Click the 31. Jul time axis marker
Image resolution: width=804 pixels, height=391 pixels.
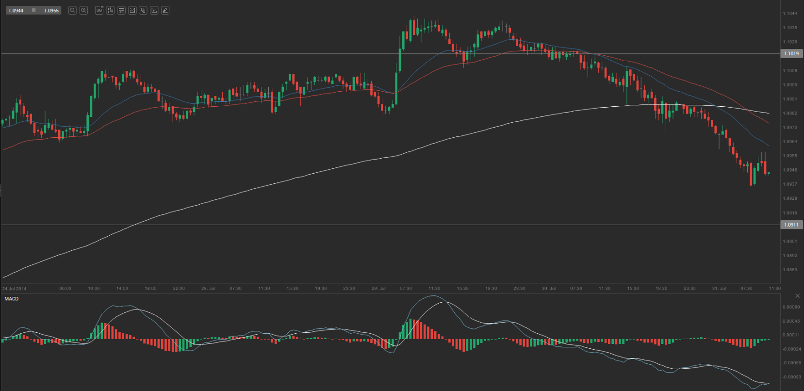tap(719, 288)
